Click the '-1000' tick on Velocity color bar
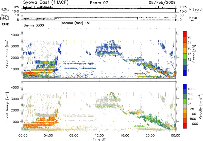 (x=193, y=124)
